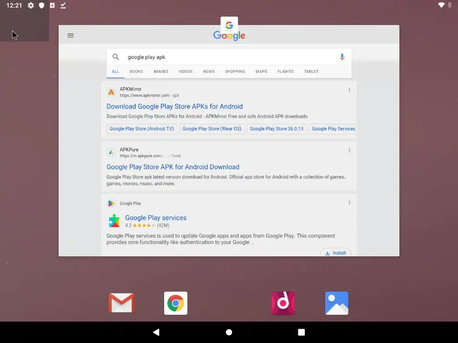Tap the Google Play triangle favicon

pyautogui.click(x=111, y=203)
